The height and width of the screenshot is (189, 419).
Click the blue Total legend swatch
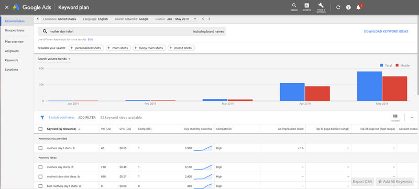(x=382, y=65)
